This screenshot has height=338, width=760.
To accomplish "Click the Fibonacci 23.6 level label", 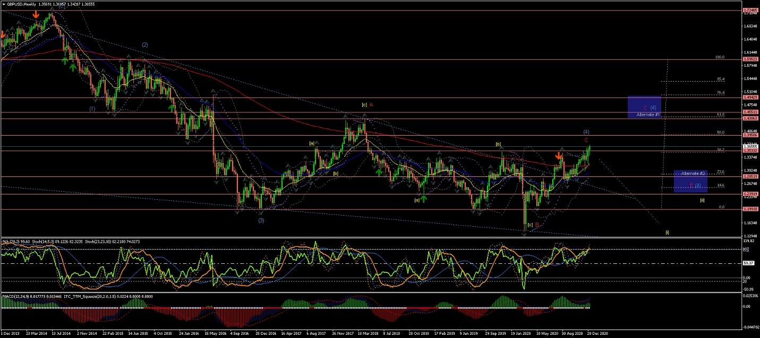I will pos(721,172).
